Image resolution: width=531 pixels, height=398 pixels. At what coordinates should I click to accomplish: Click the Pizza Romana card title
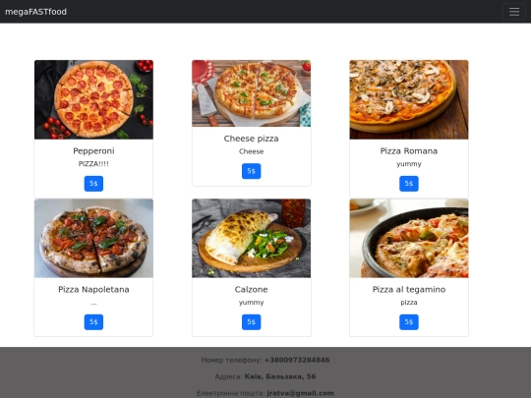pyautogui.click(x=409, y=151)
